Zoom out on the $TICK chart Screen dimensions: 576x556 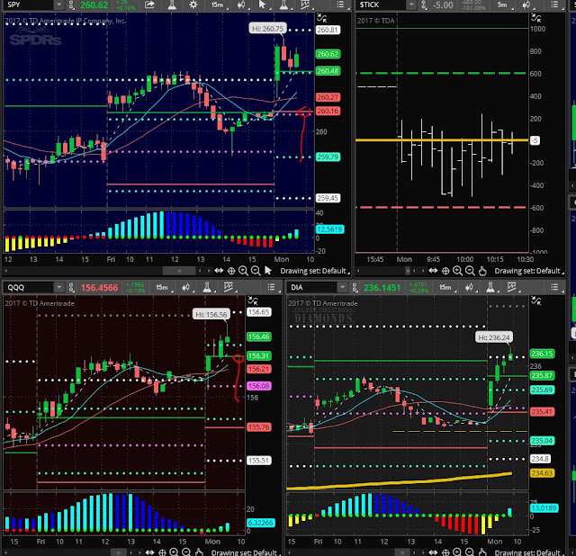470,271
